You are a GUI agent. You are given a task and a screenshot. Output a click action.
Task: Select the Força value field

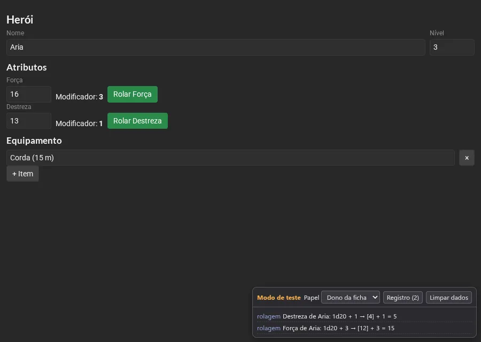pyautogui.click(x=29, y=94)
